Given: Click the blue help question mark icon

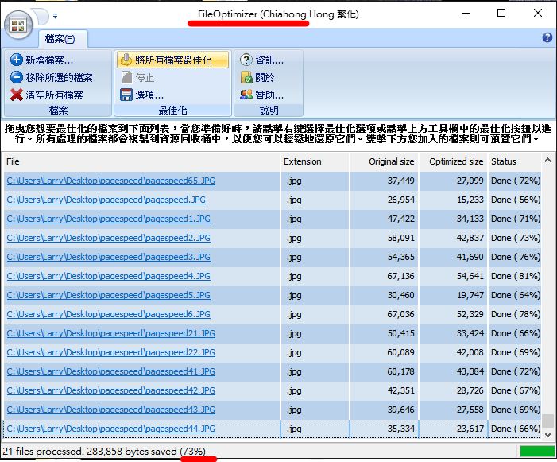Looking at the screenshot, I should point(547,37).
